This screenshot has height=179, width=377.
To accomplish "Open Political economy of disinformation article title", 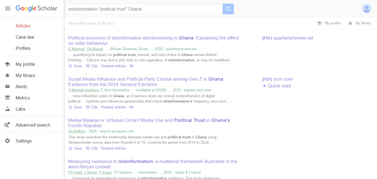I will pos(154,41).
